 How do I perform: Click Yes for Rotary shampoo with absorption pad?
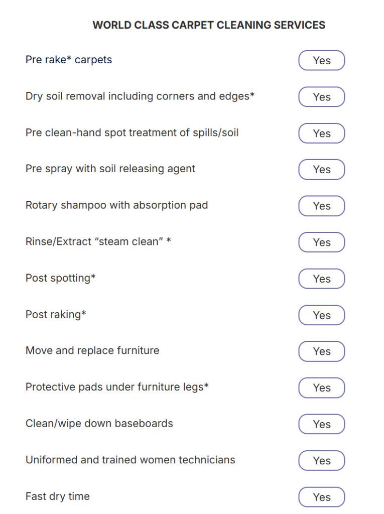pyautogui.click(x=321, y=206)
